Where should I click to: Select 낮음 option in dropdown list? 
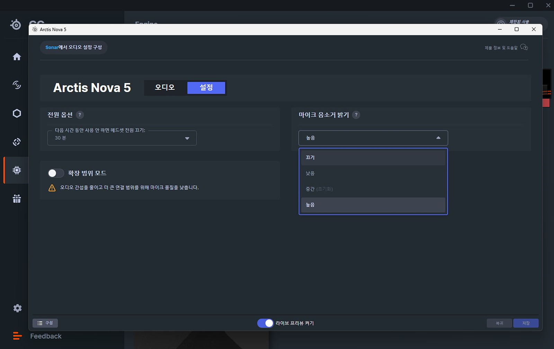(x=373, y=173)
